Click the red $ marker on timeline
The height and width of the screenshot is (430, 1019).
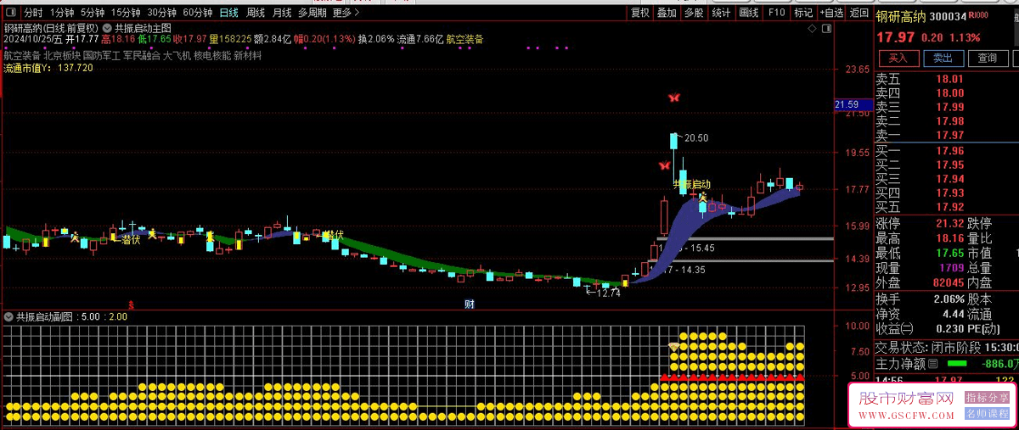[131, 304]
